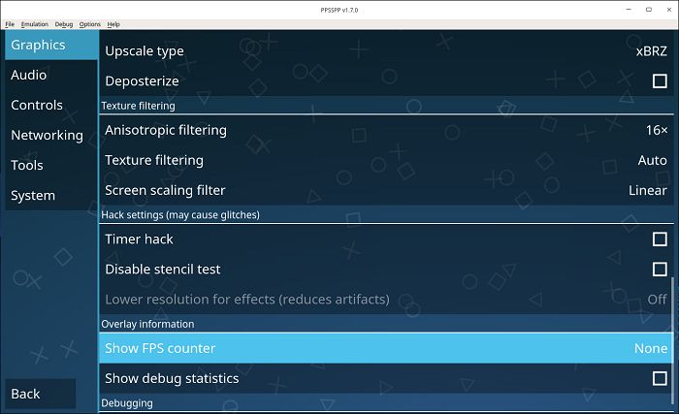Screen dimensions: 679x414
Task: Open the Options menu
Action: pyautogui.click(x=89, y=24)
